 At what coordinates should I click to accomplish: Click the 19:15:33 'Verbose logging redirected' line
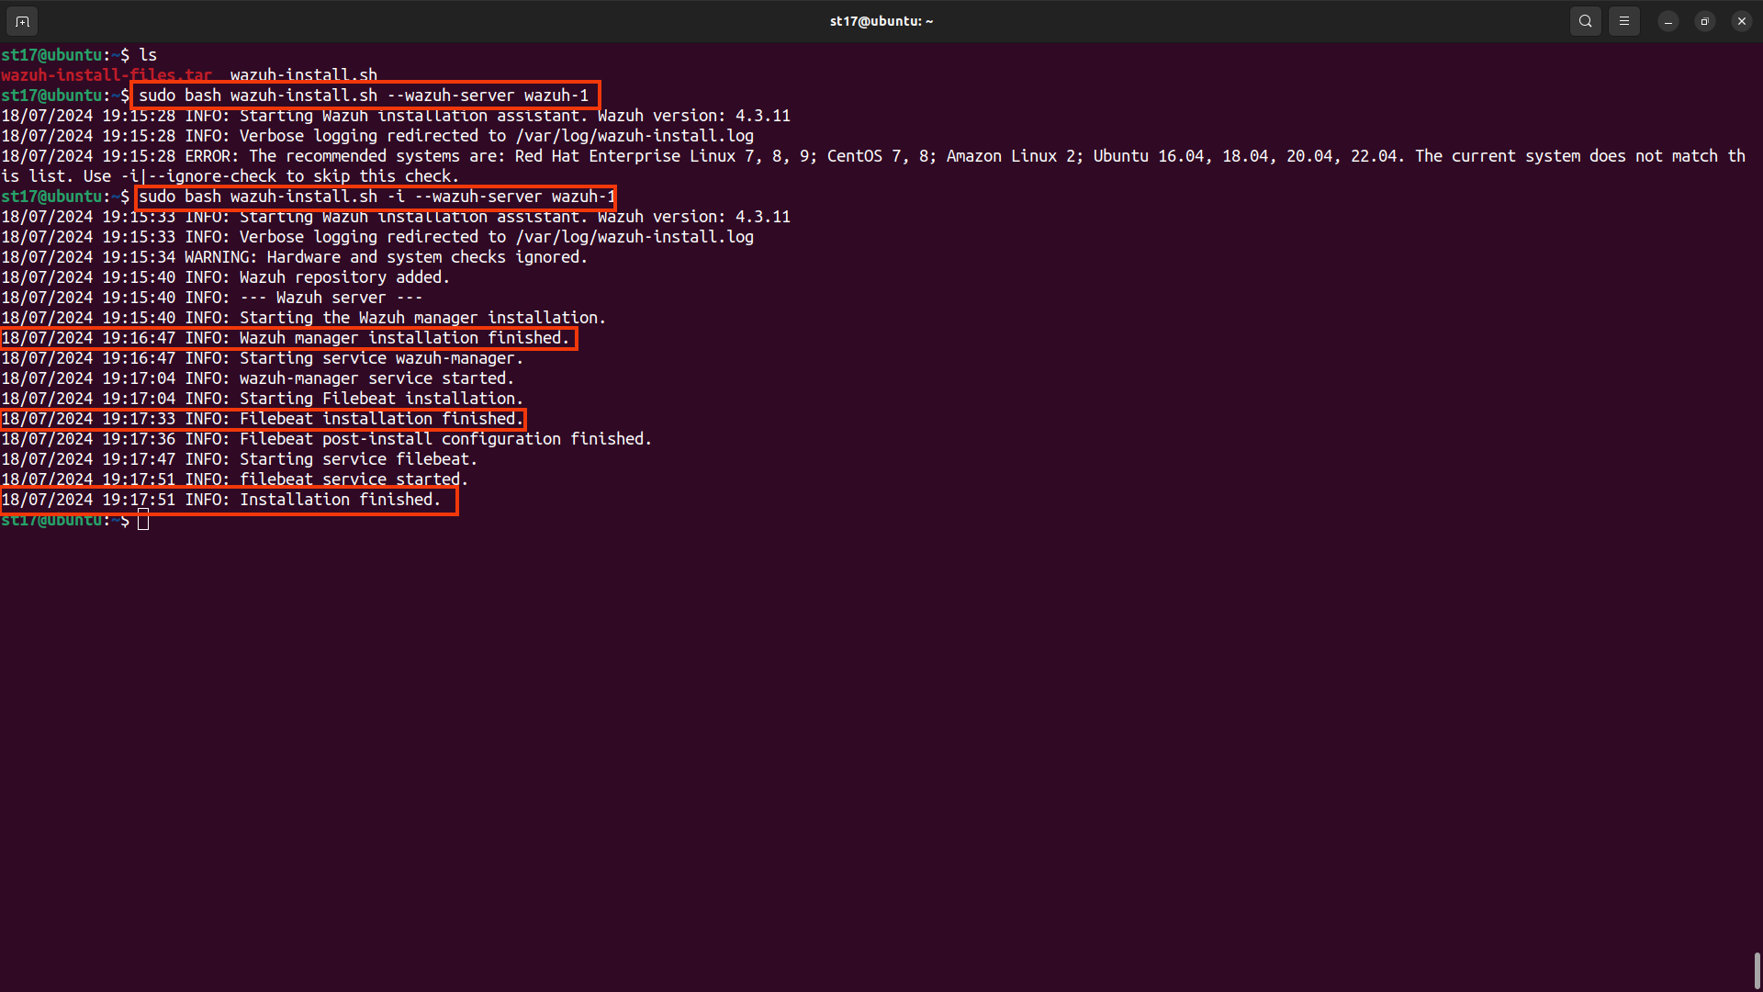377,237
